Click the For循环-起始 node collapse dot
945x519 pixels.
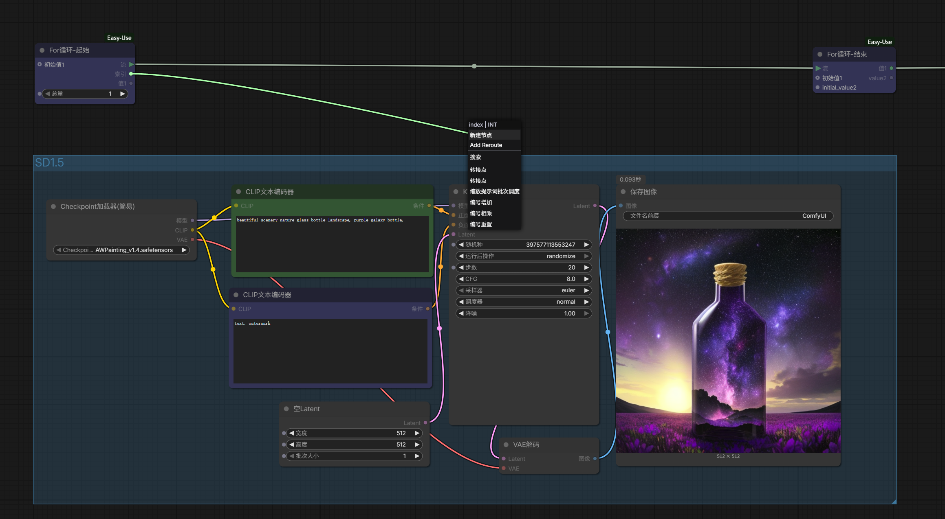[x=42, y=50]
